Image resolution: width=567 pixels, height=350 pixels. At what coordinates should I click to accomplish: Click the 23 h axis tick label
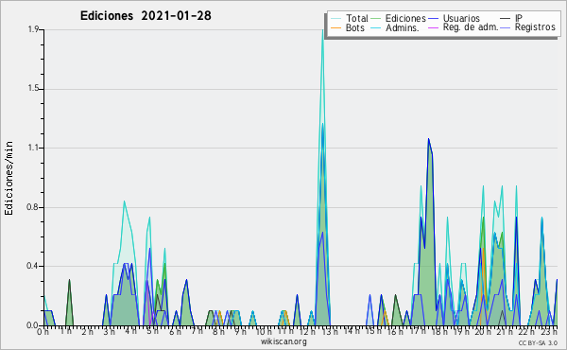(549, 331)
